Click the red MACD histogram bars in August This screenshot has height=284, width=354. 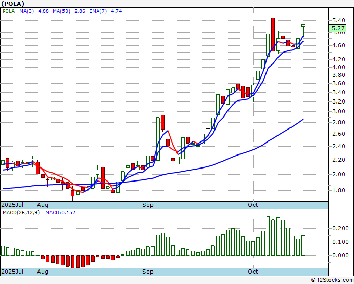tap(68, 260)
